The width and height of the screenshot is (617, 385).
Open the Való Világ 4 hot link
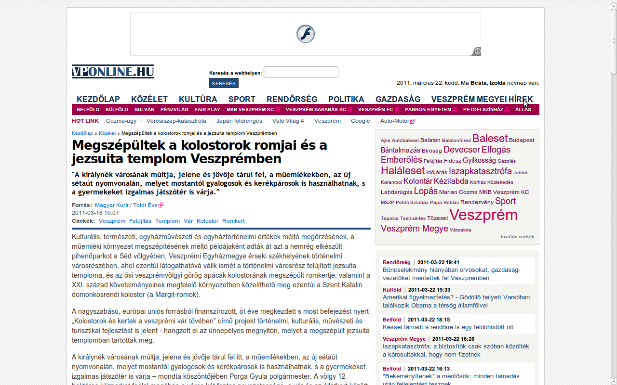click(x=288, y=121)
